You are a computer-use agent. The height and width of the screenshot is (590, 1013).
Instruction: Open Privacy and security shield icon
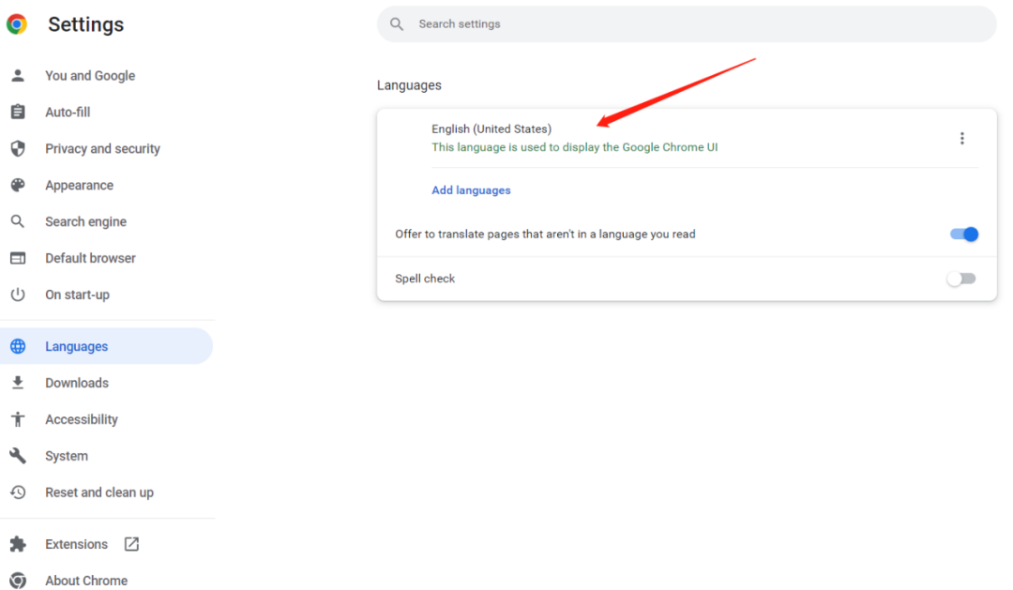[20, 148]
